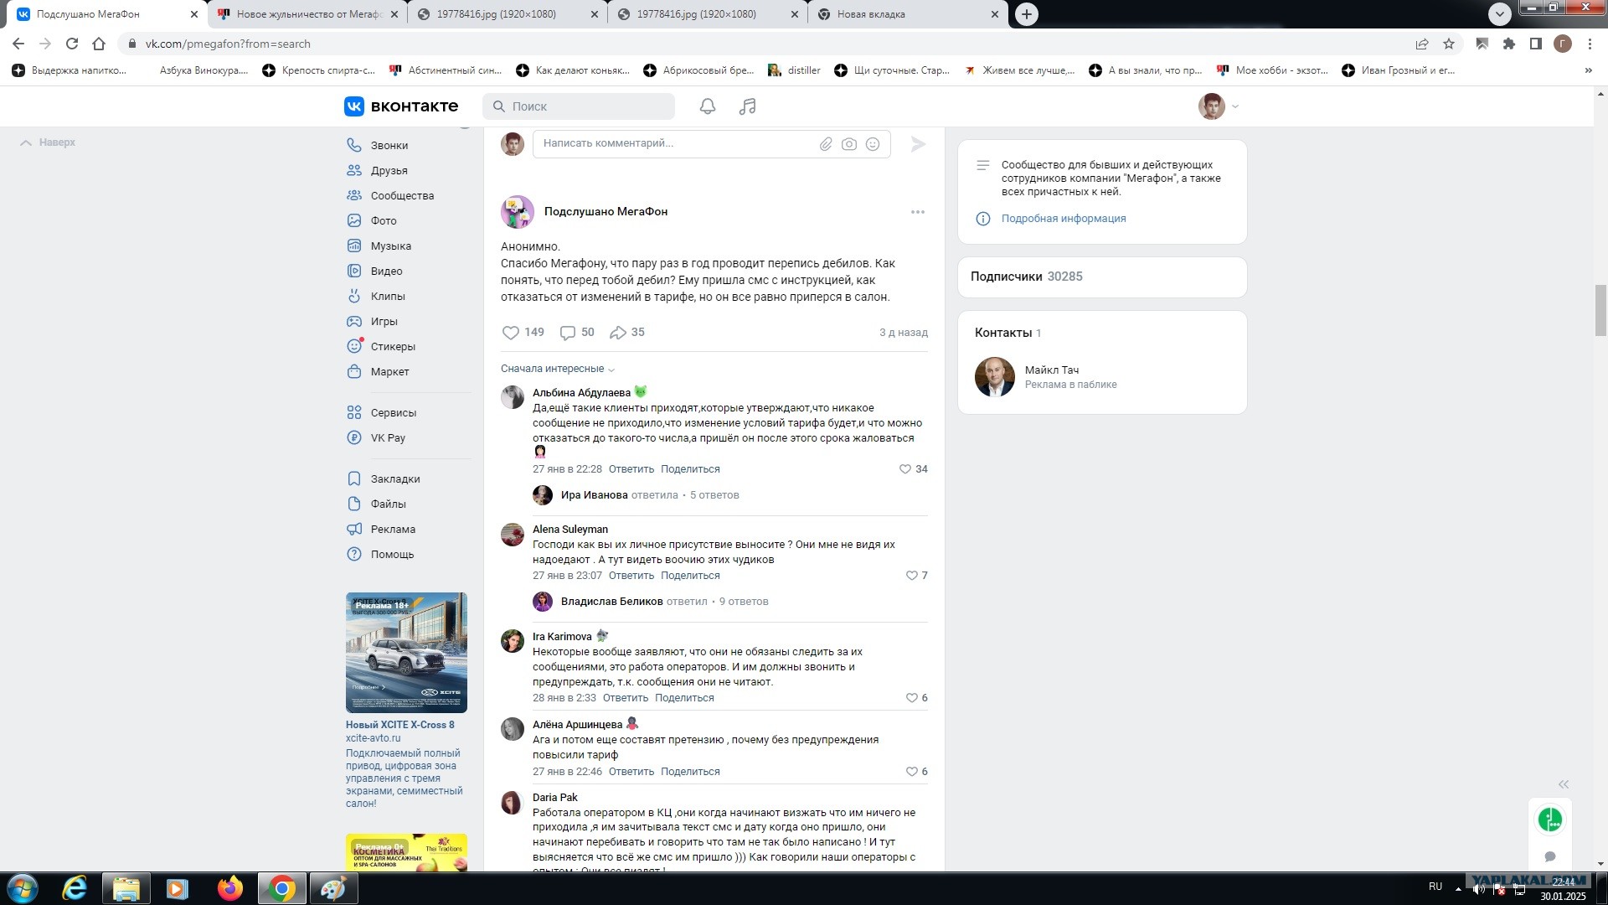
Task: Add a photo to the comment
Action: (x=849, y=144)
